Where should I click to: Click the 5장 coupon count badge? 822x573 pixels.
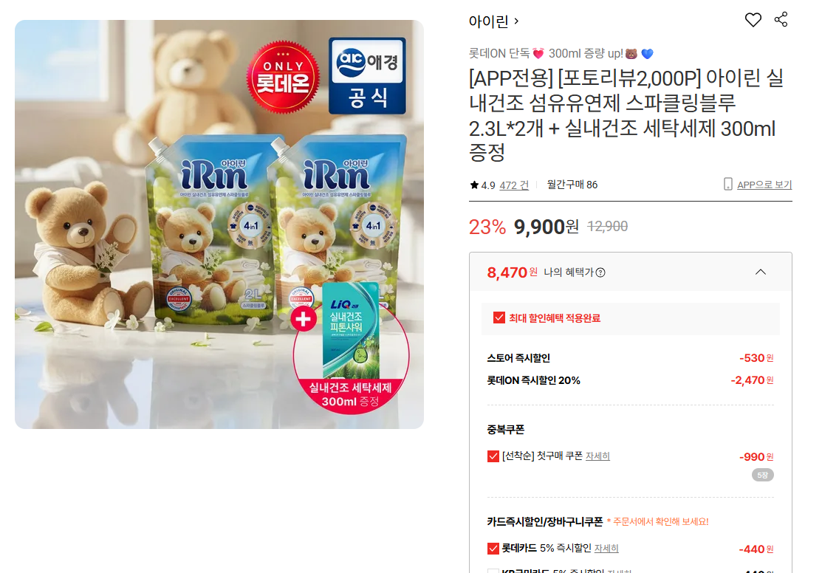[x=763, y=475]
